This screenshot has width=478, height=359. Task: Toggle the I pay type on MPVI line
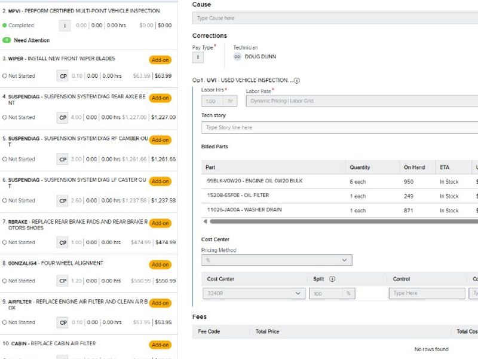tap(65, 26)
